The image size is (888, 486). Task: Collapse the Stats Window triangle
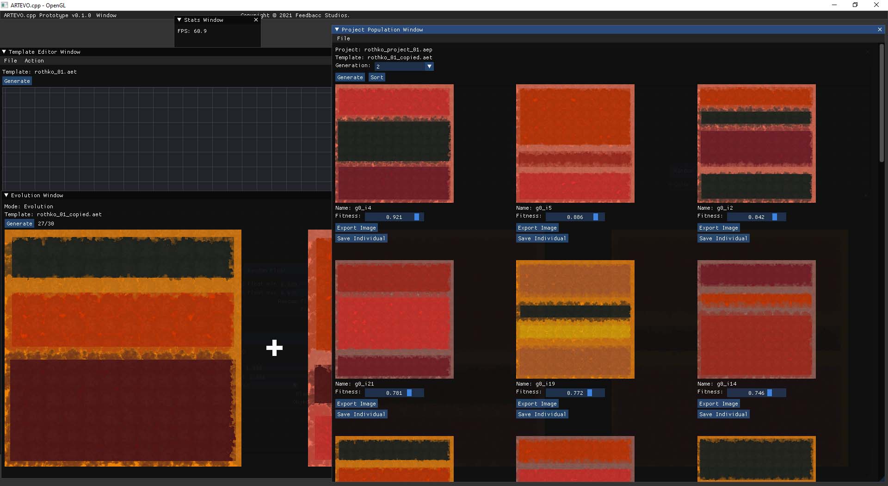tap(179, 20)
